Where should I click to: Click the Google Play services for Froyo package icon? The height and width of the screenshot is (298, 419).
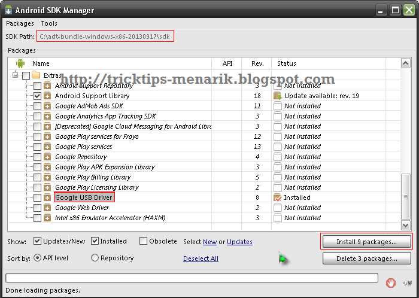point(47,136)
